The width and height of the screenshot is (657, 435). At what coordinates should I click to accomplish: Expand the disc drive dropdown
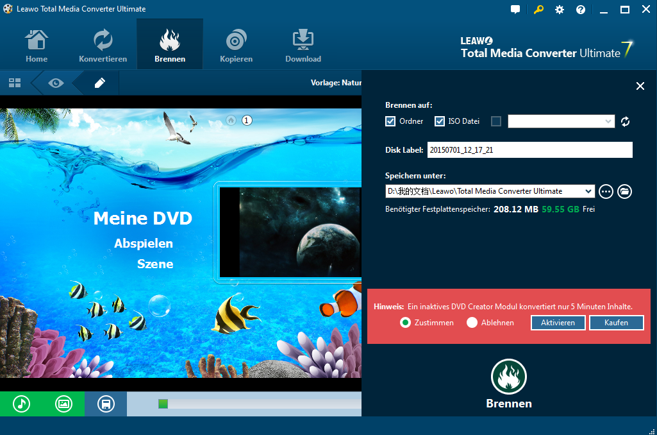[608, 121]
